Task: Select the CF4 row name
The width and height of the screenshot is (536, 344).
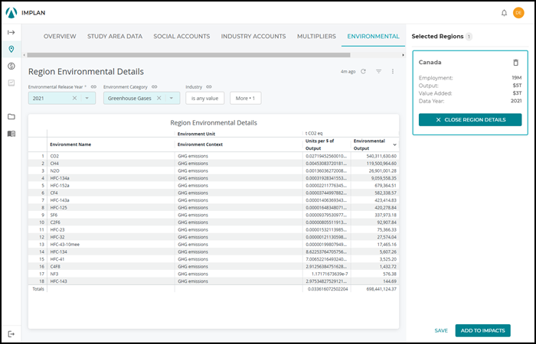Action: coord(54,193)
